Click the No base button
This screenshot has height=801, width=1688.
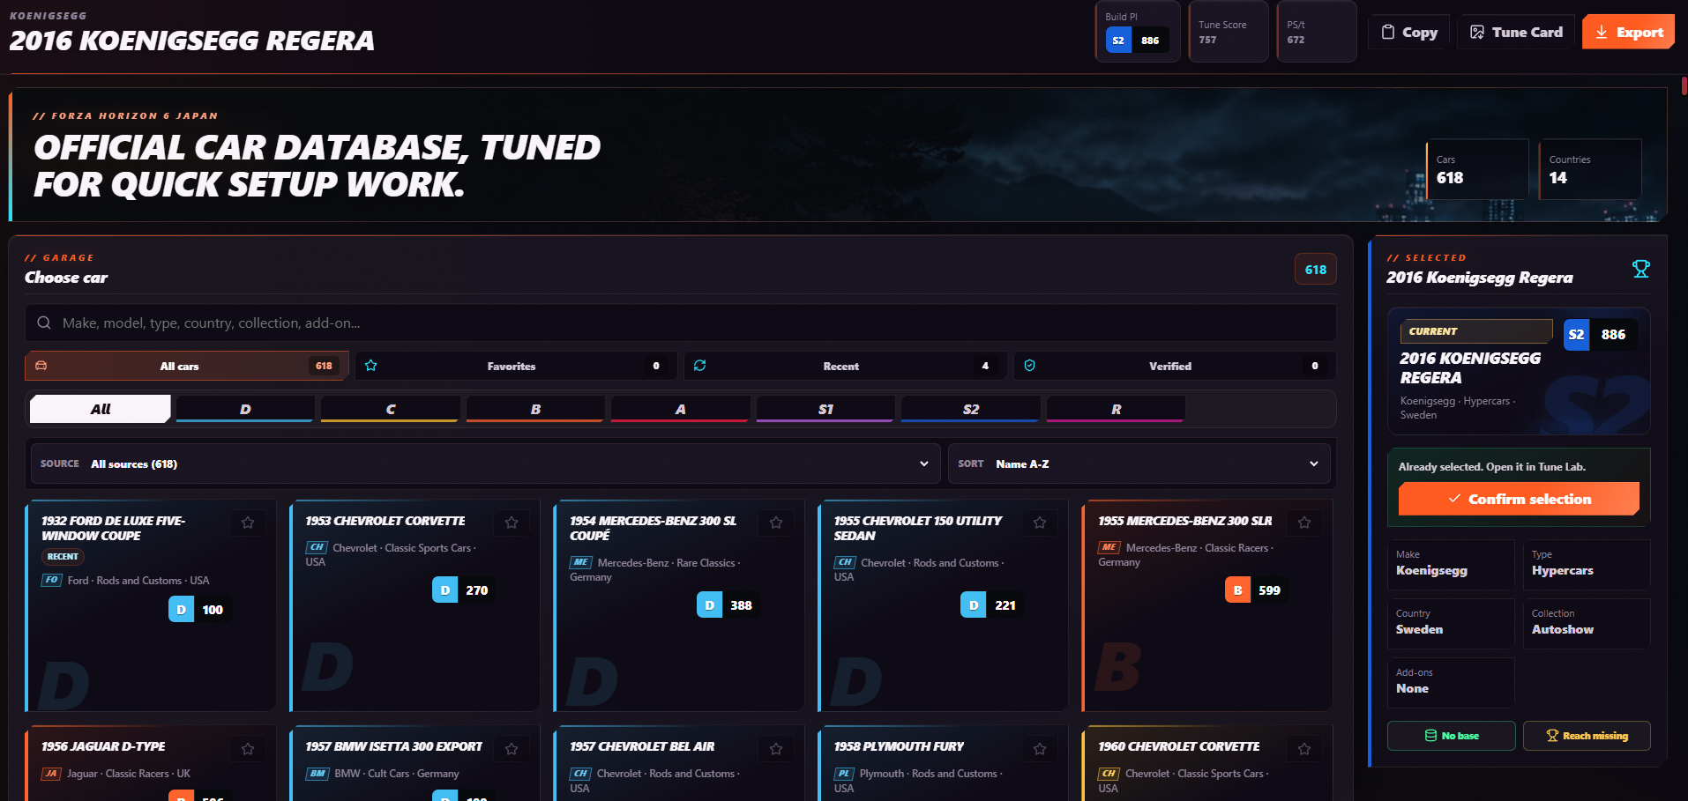1452,736
